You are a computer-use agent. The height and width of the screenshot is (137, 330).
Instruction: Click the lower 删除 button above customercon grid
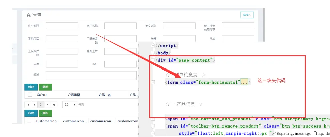click(45, 113)
